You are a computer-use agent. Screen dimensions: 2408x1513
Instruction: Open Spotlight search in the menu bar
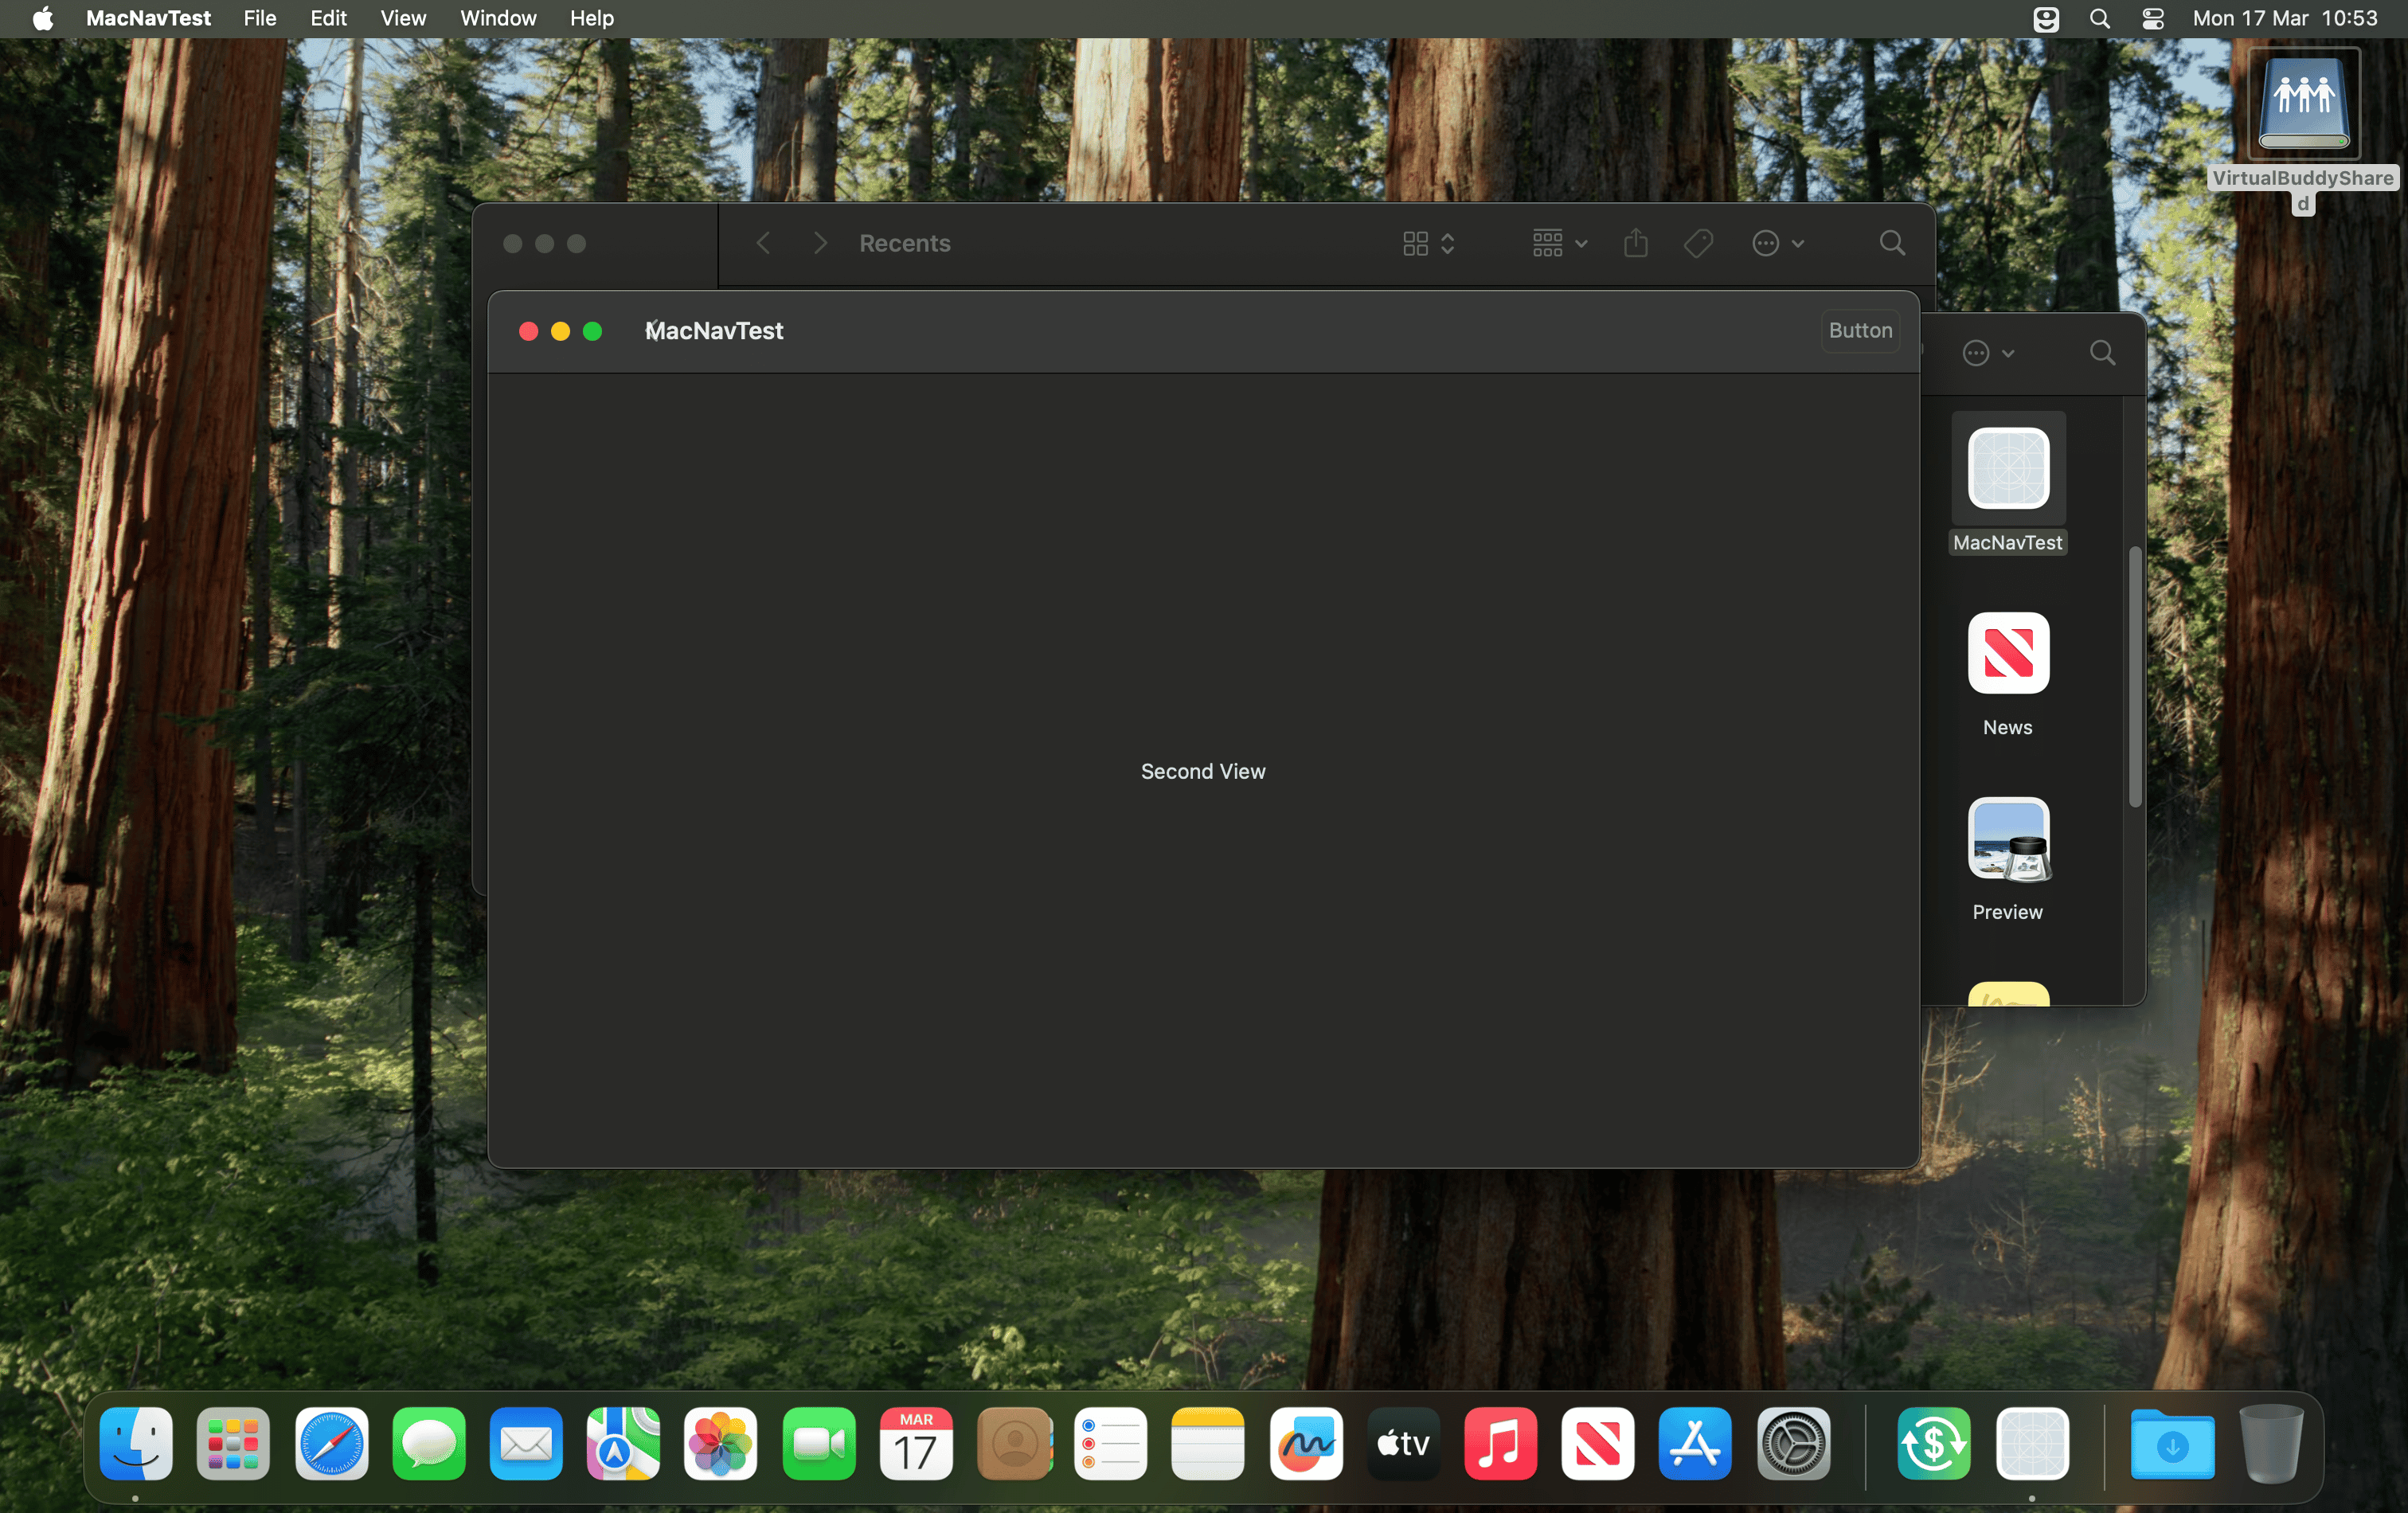click(x=2099, y=18)
